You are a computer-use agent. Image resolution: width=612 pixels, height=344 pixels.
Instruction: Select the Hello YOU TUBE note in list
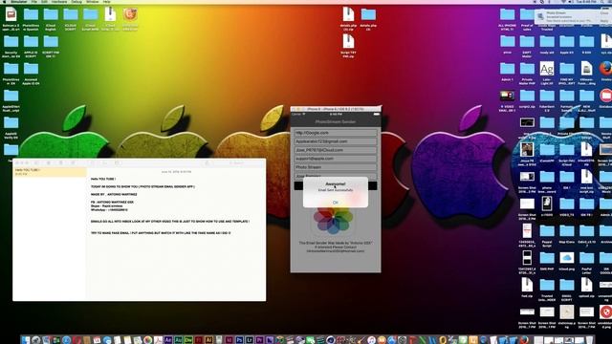[50, 172]
